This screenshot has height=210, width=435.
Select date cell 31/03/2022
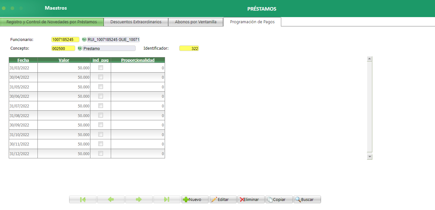tap(23, 68)
